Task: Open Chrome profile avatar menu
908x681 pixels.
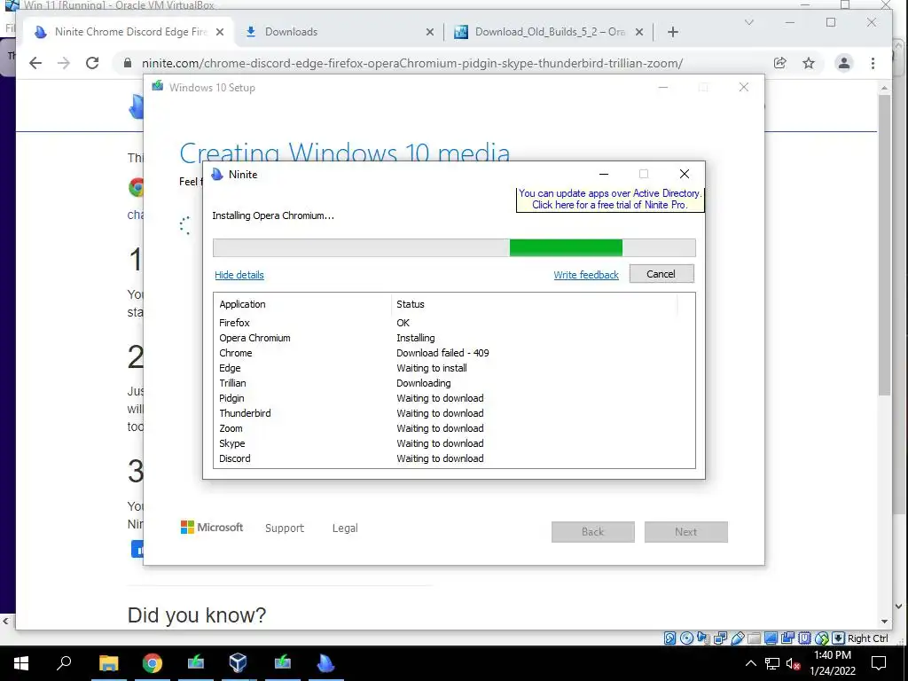Action: (x=844, y=63)
